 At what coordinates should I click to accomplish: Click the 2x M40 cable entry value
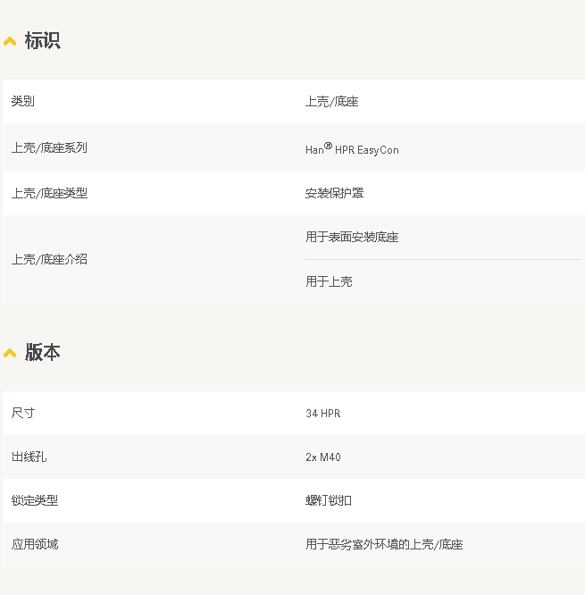(x=322, y=457)
